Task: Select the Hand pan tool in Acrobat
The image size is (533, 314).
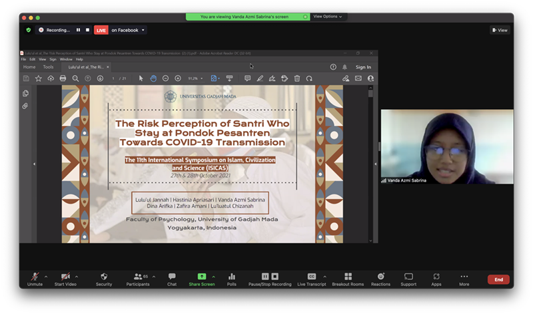Action: (x=153, y=78)
